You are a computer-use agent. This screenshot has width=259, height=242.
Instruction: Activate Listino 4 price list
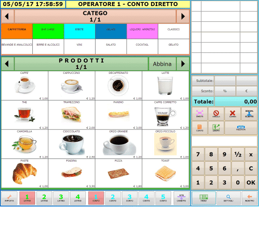click(x=78, y=198)
